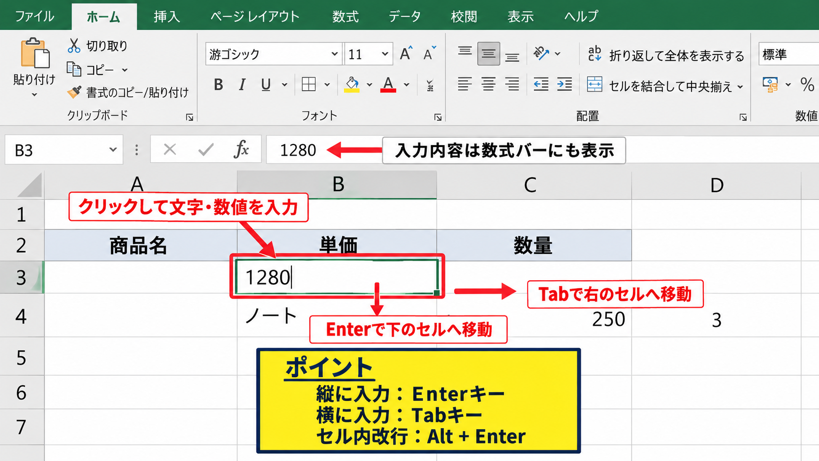Open the ファイル tab
Image resolution: width=819 pixels, height=461 pixels.
pos(34,16)
